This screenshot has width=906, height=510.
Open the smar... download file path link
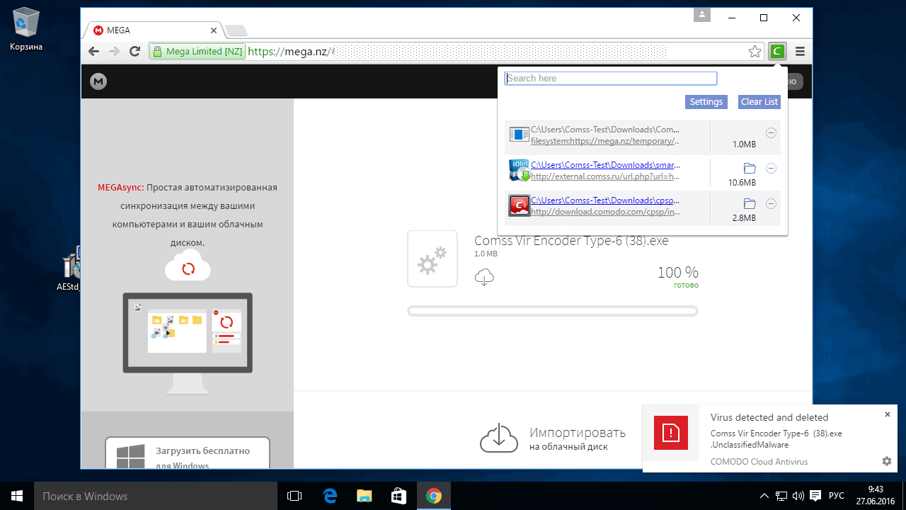(x=605, y=165)
